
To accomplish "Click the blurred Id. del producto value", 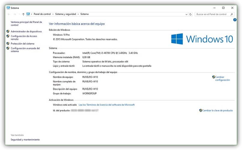I will click(85, 110).
